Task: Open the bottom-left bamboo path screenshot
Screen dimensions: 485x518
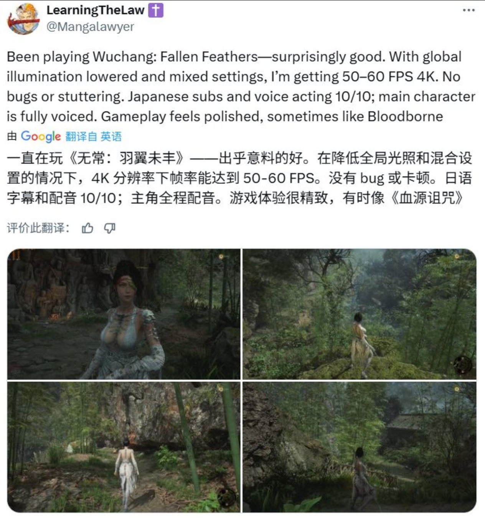Action: [x=124, y=447]
